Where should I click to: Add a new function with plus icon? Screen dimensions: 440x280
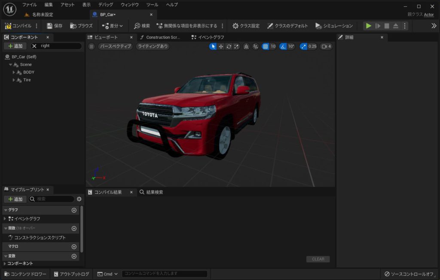point(74,229)
